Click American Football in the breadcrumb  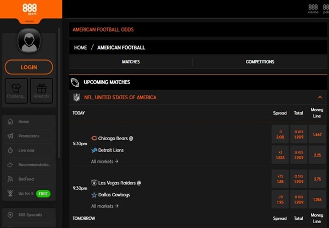pyautogui.click(x=121, y=47)
